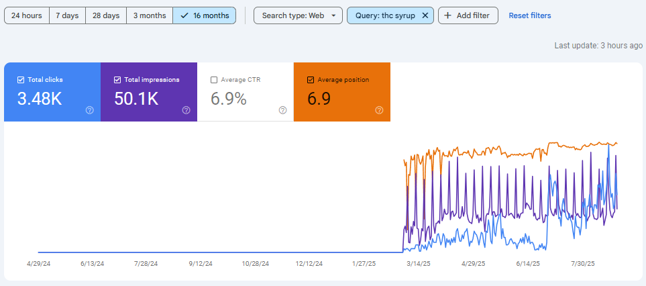Click the plus icon in Add filter
Image resolution: width=646 pixels, height=286 pixels.
click(x=448, y=15)
